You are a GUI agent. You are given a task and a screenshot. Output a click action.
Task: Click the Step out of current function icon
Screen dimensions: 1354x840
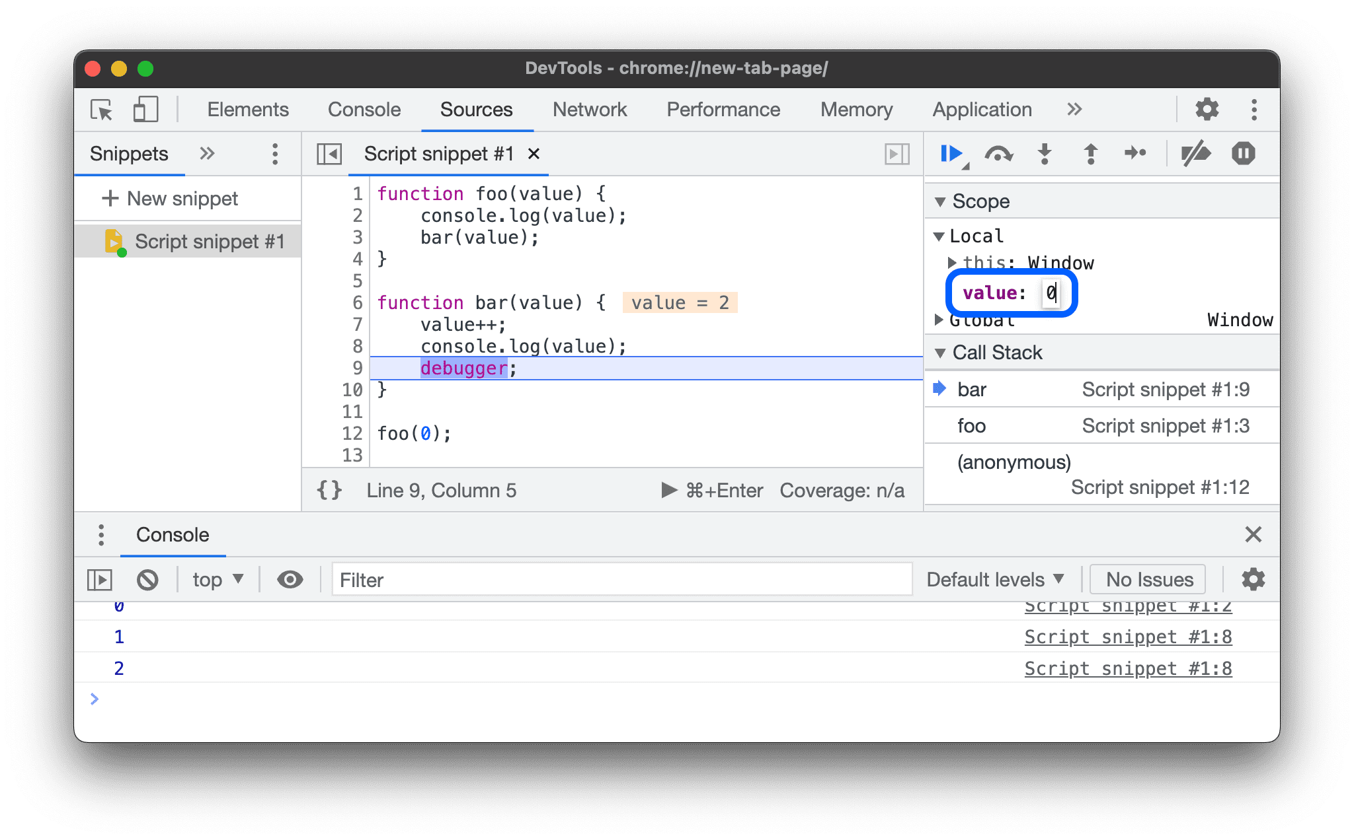tap(1092, 153)
